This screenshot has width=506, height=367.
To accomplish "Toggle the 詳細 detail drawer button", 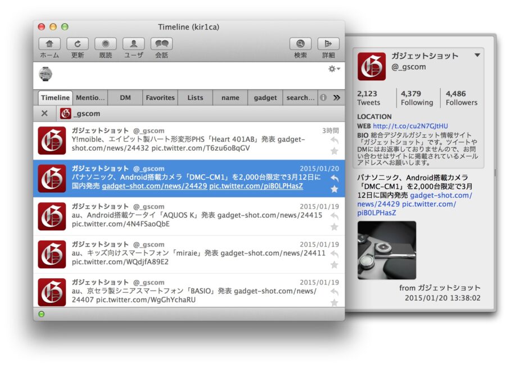I will point(328,44).
